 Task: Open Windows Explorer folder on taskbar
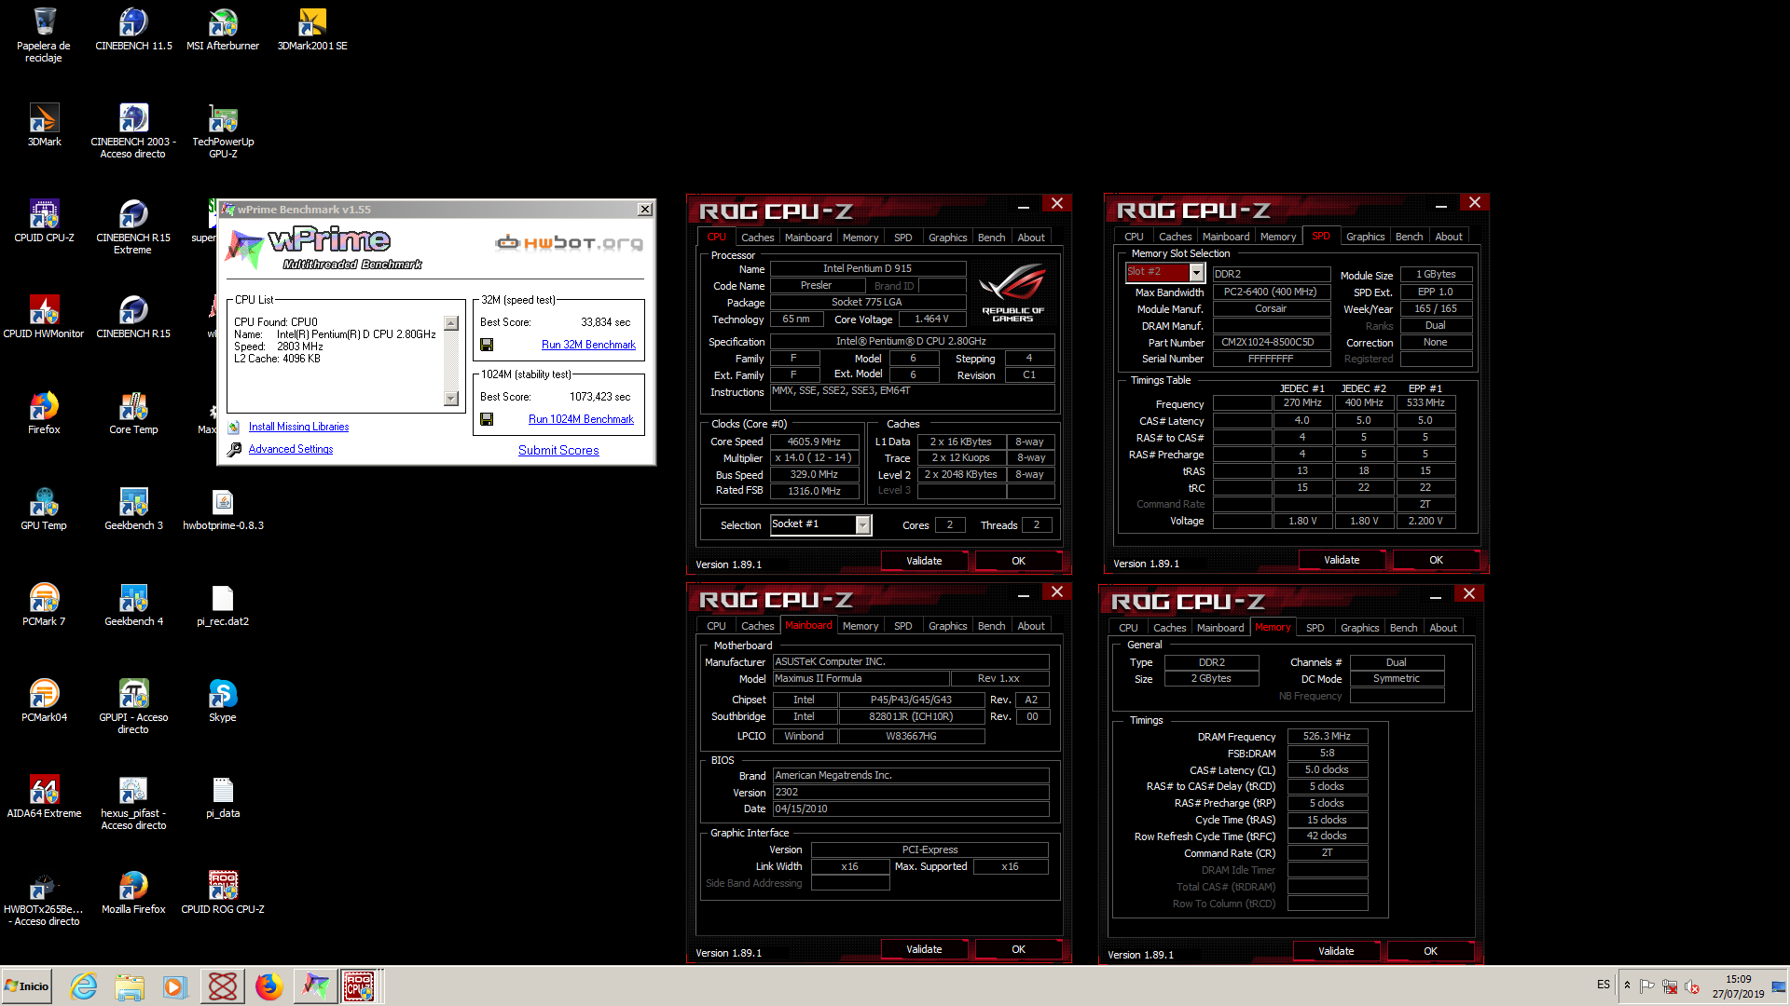(130, 986)
